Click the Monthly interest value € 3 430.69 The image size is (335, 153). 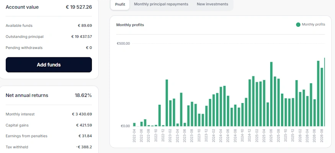tap(82, 114)
